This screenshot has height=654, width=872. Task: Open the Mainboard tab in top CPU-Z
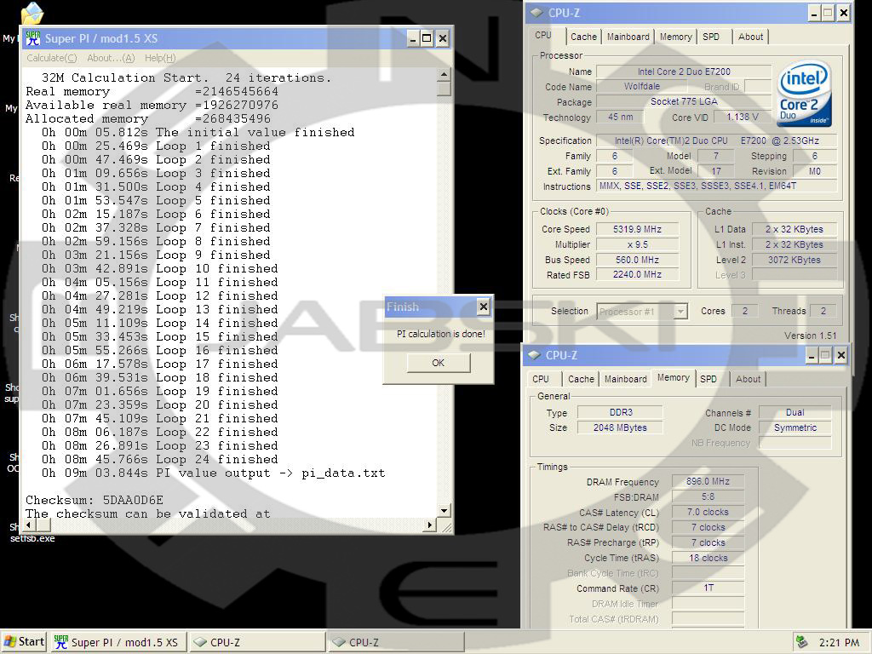click(628, 37)
